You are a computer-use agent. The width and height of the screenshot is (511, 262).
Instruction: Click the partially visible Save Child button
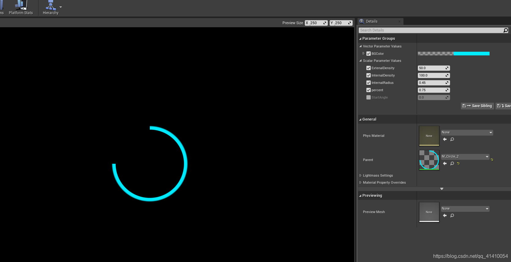pos(504,106)
